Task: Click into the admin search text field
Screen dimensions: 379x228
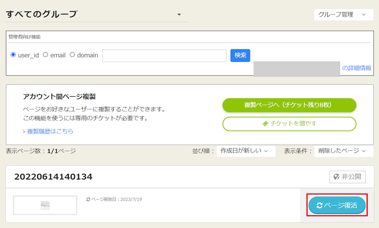Action: [x=164, y=55]
